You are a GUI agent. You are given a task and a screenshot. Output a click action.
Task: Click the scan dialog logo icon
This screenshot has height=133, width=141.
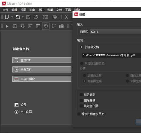coord(76,14)
